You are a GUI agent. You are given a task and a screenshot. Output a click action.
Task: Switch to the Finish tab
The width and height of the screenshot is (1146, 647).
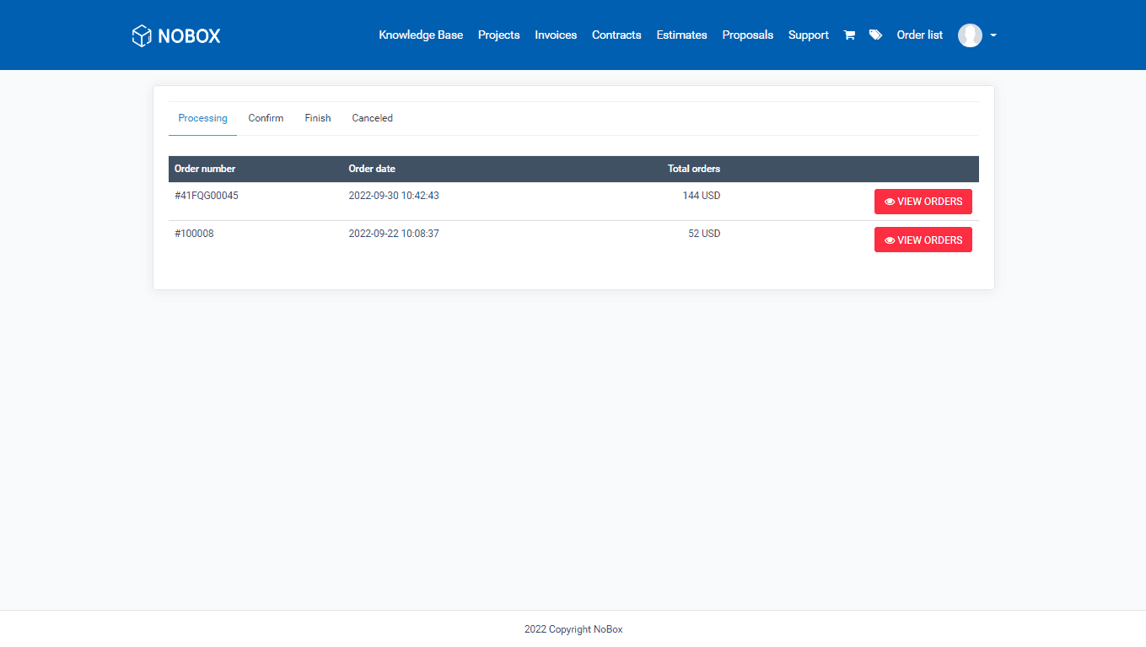[x=317, y=118]
